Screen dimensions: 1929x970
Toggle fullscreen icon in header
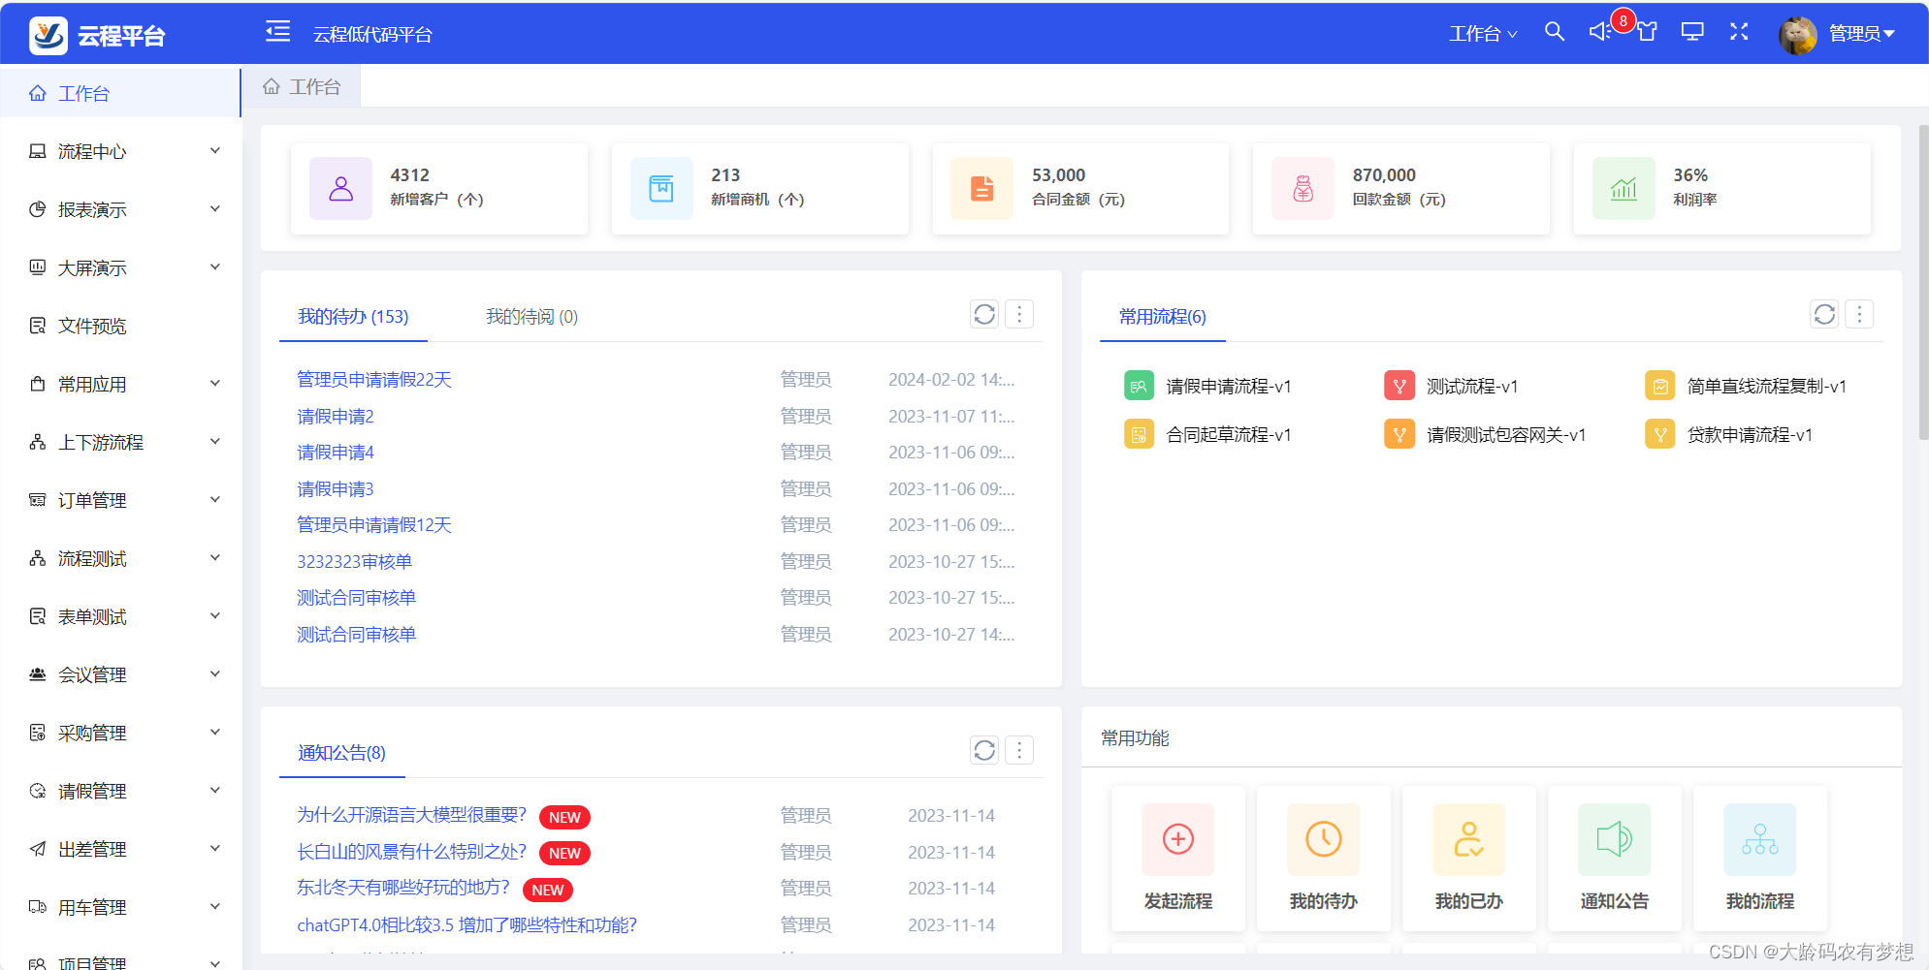1739,32
